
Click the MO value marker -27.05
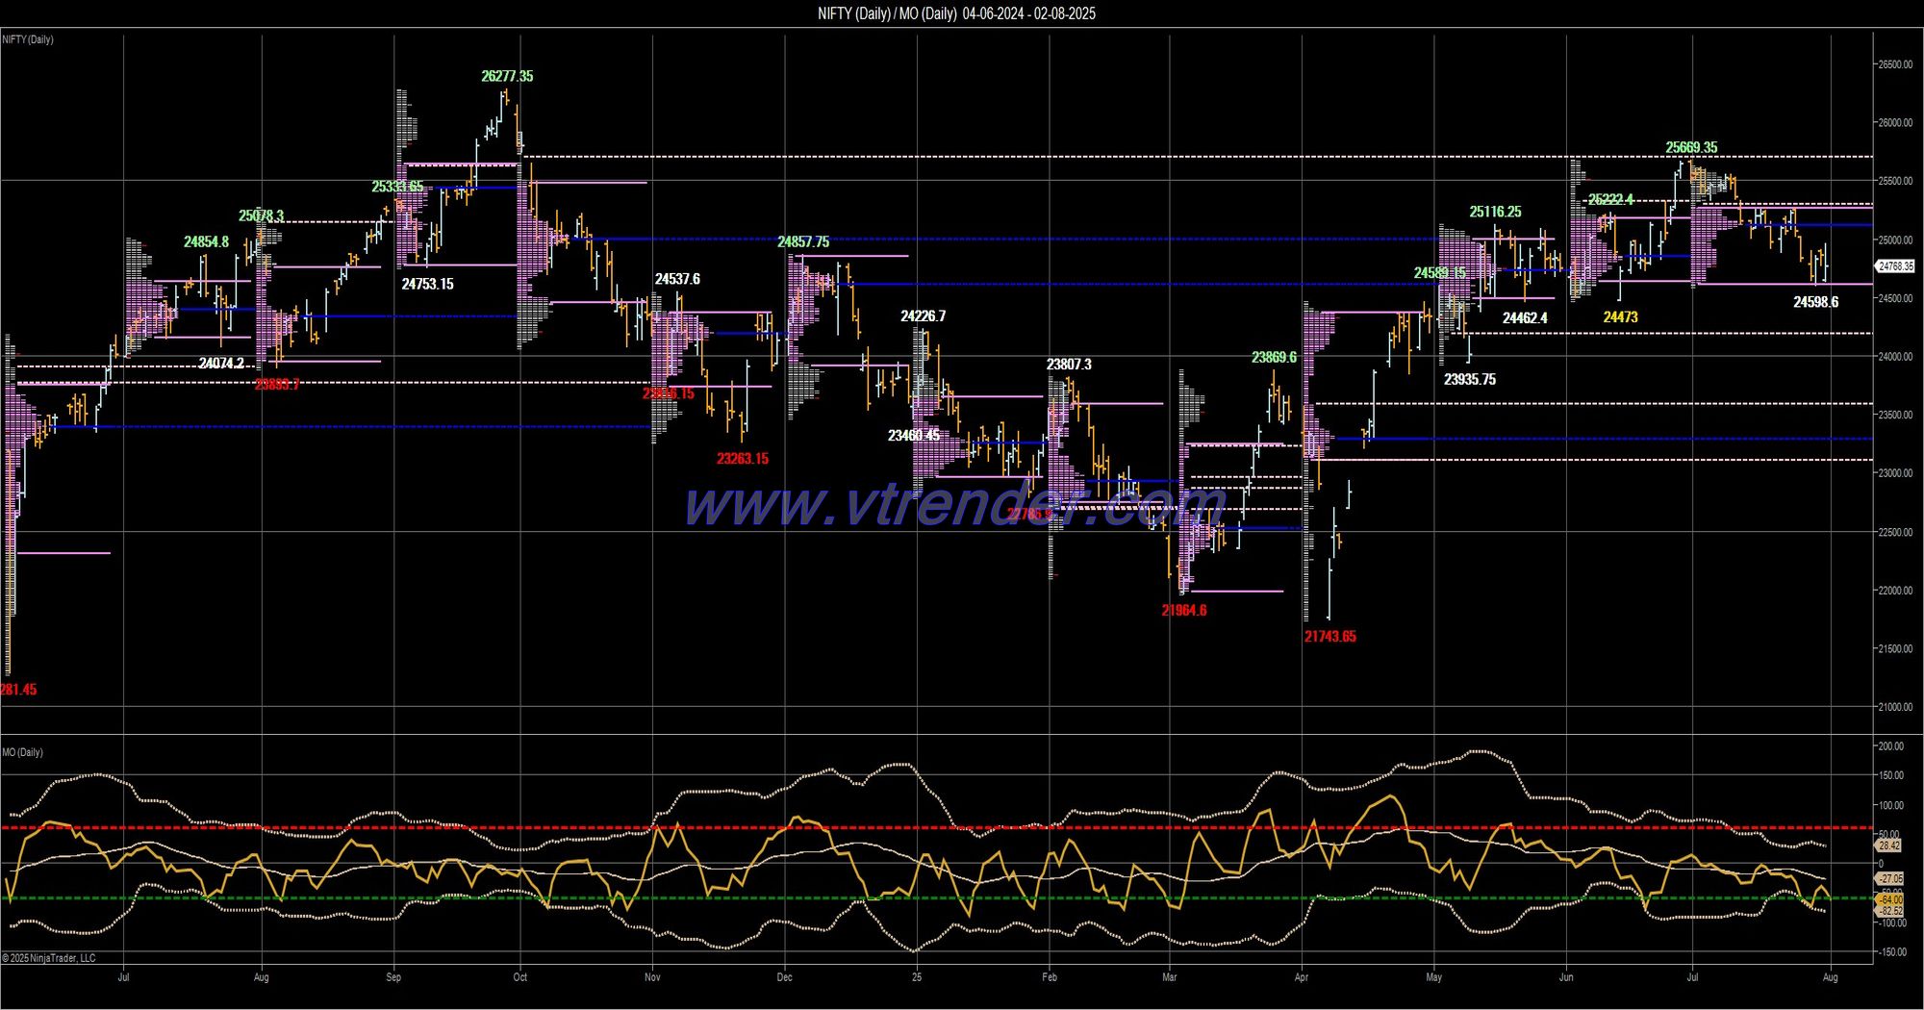tap(1890, 878)
